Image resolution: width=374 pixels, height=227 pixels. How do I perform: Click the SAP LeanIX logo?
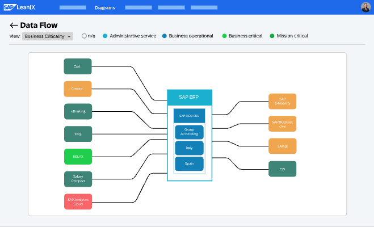pos(18,7)
